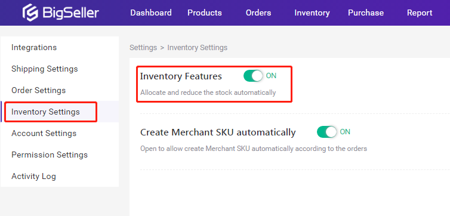Open the Dashboard menu

(151, 13)
